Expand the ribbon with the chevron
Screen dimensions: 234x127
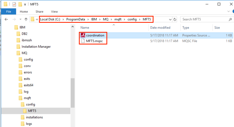228,11
